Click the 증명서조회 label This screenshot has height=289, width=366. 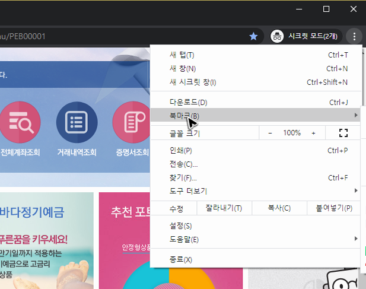coord(132,153)
